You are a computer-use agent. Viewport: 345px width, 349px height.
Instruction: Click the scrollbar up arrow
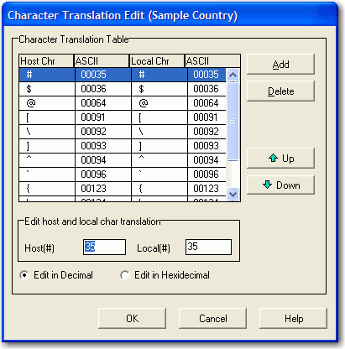click(233, 75)
